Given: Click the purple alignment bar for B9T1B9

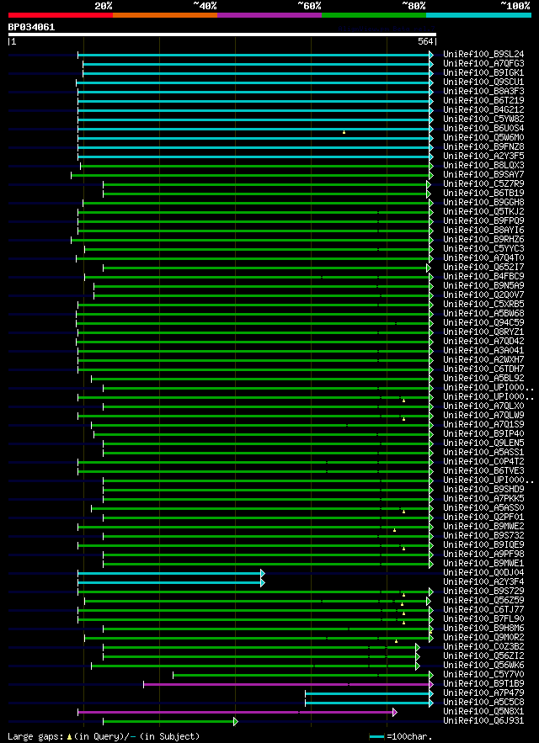Looking at the screenshot, I should click(x=289, y=684).
